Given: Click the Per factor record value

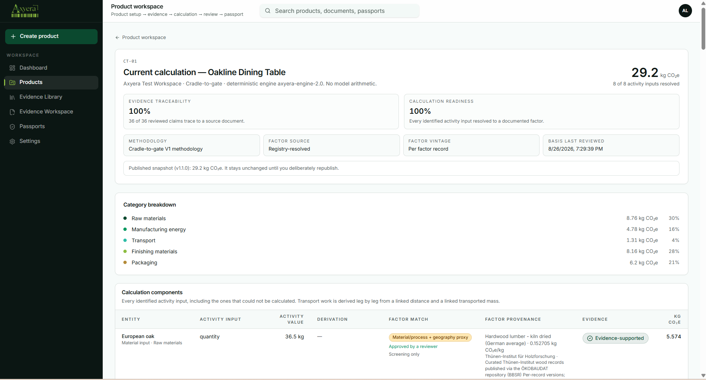Looking at the screenshot, I should click(428, 149).
